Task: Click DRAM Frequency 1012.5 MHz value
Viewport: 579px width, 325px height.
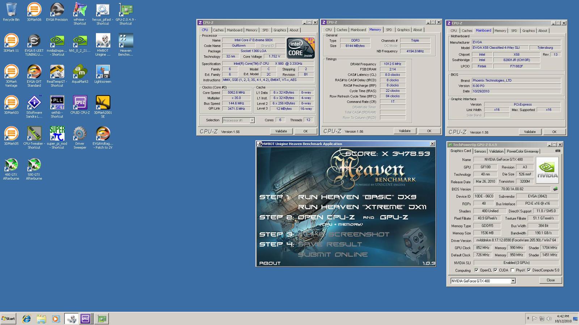Action: pyautogui.click(x=393, y=64)
